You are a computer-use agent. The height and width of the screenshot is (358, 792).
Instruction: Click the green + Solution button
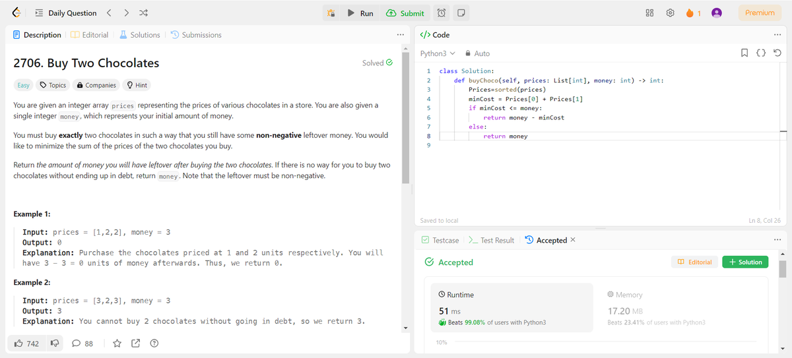coord(745,262)
